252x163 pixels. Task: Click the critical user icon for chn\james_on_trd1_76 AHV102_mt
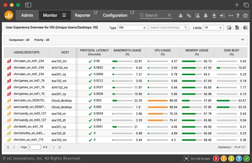coord(9,87)
